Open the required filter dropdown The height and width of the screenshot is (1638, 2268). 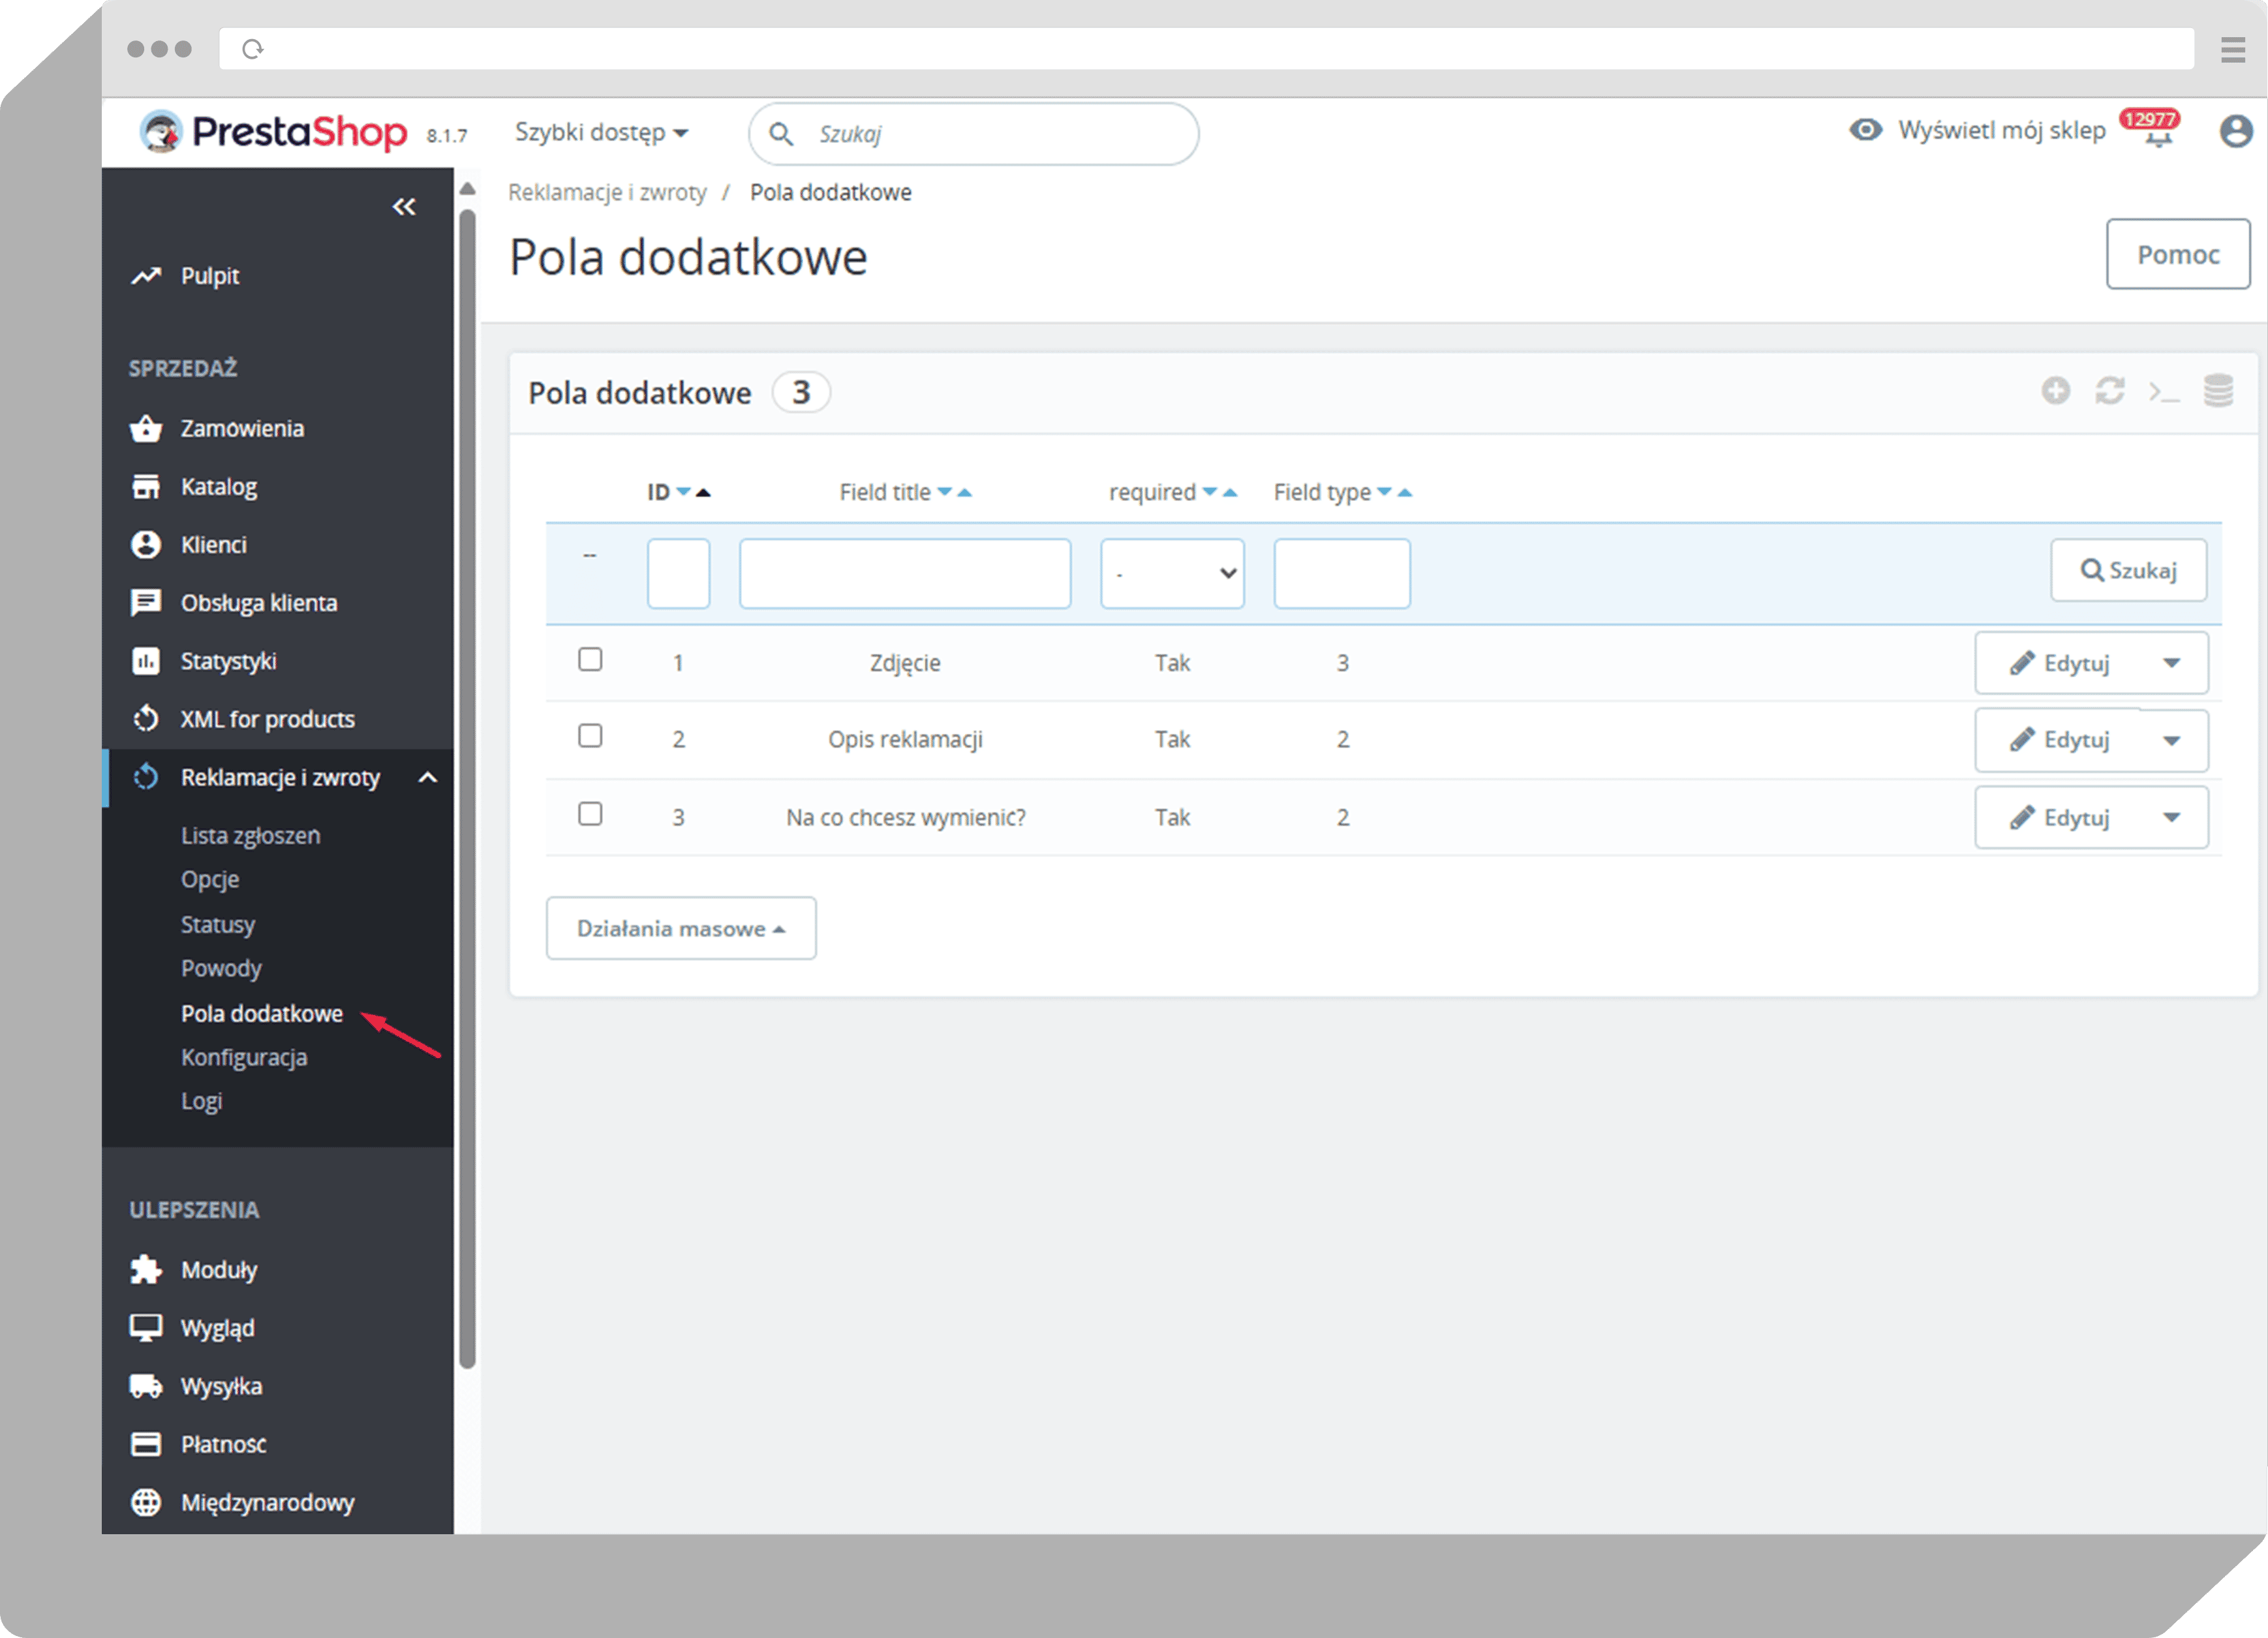1172,573
